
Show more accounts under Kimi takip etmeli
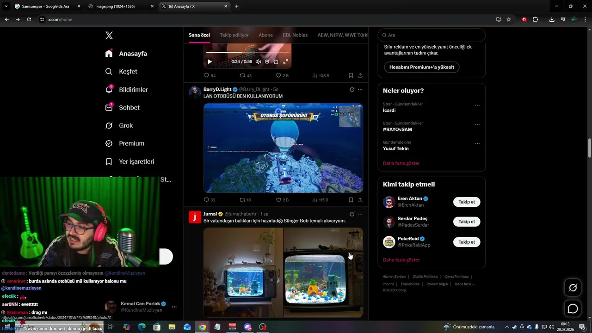coord(401,260)
